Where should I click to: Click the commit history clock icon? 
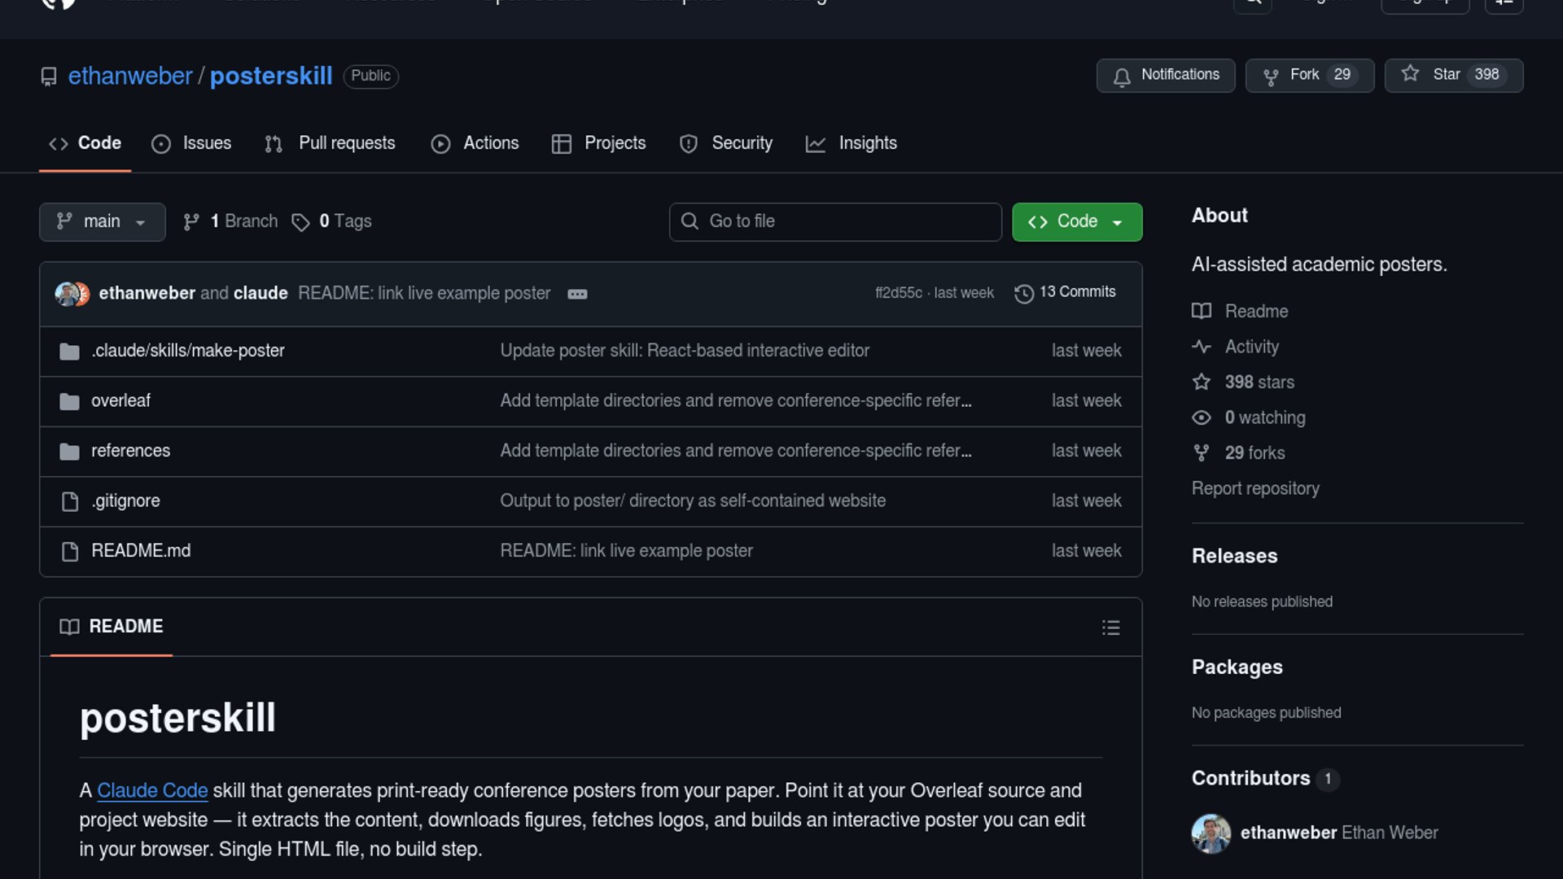pos(1024,293)
